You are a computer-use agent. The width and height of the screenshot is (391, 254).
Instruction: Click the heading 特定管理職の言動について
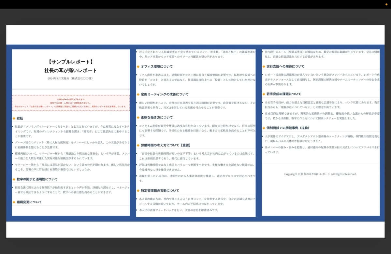pyautogui.click(x=160, y=190)
